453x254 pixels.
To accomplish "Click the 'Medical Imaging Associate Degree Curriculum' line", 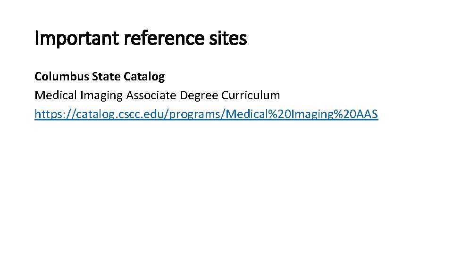I will [x=157, y=95].
